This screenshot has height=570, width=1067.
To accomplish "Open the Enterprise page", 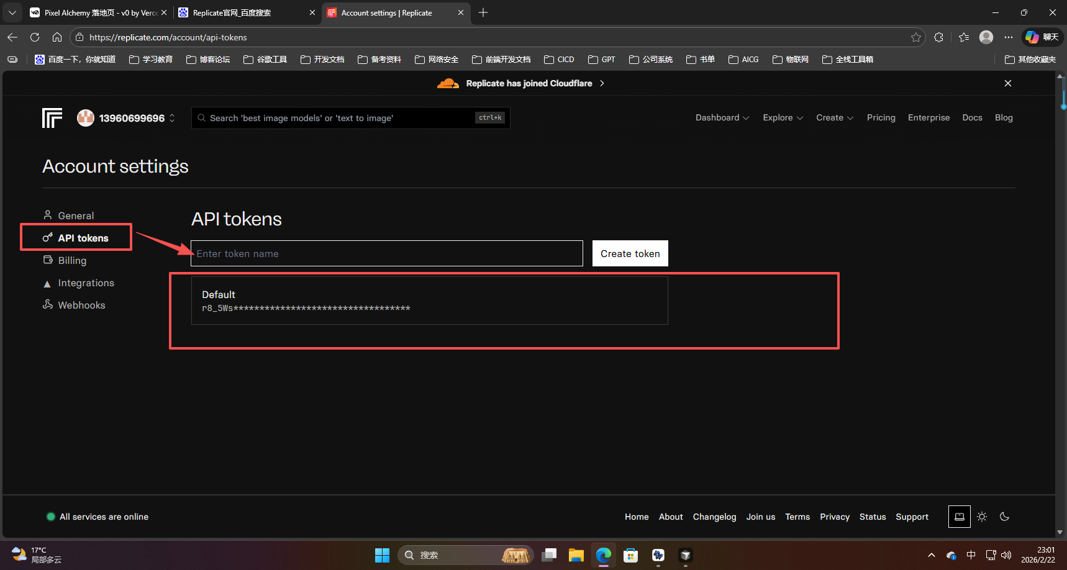I will [929, 117].
